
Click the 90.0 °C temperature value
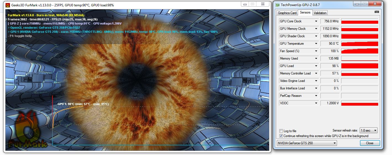(x=330, y=44)
